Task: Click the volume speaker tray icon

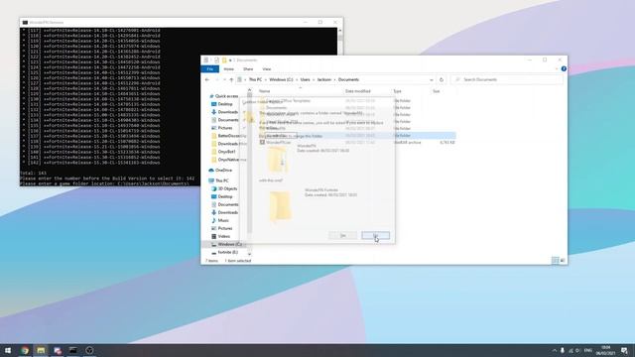Action: (x=577, y=350)
